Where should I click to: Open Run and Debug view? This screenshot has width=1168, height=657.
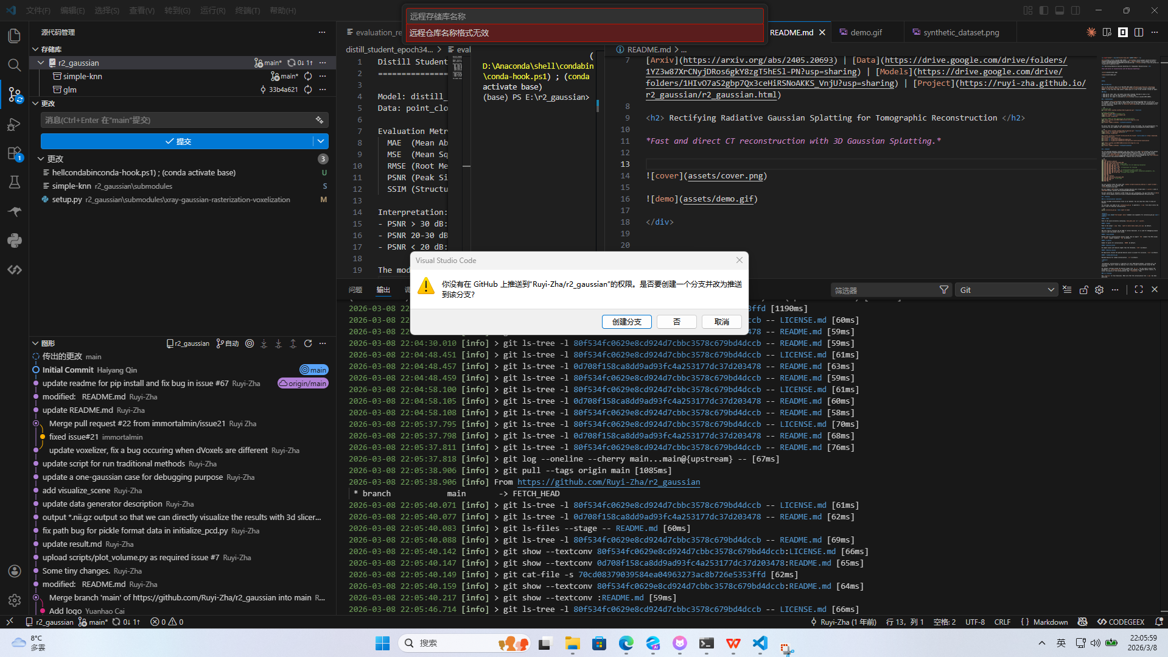(x=15, y=124)
